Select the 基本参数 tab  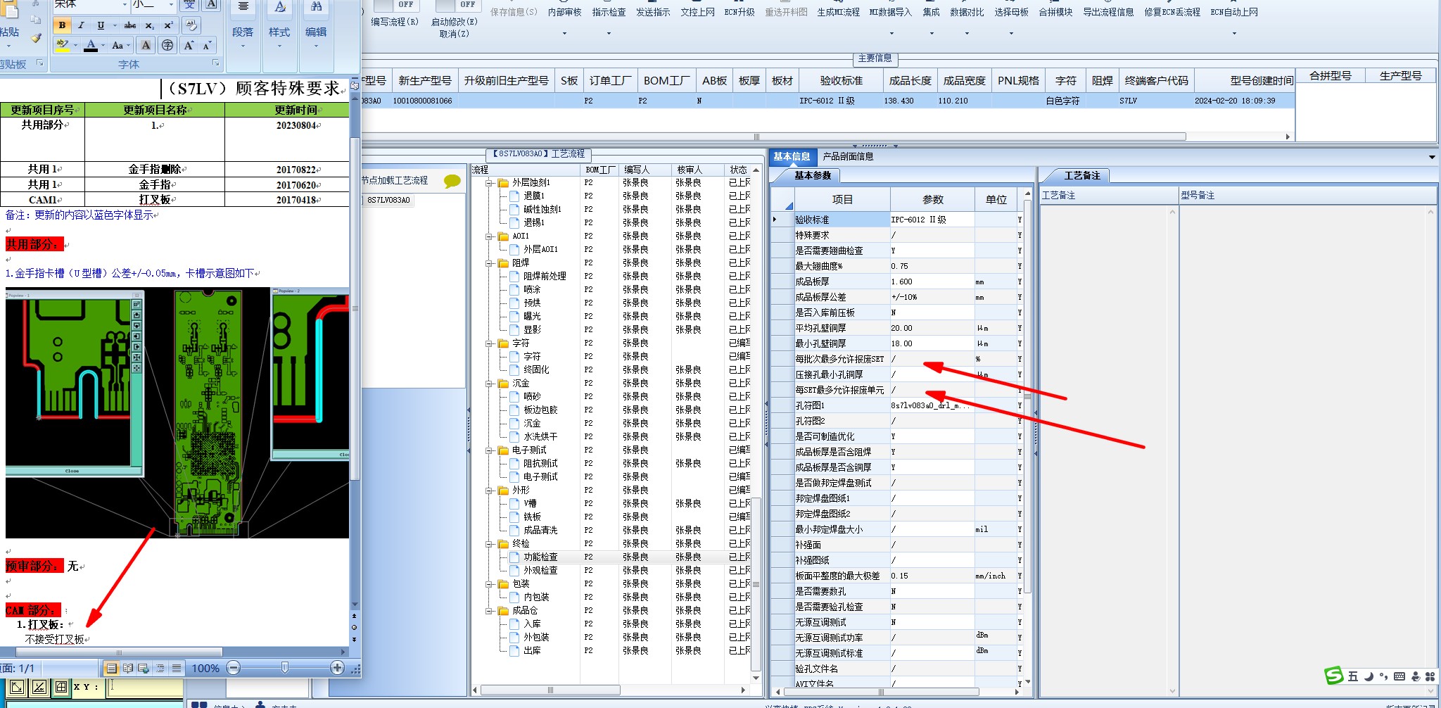point(813,175)
